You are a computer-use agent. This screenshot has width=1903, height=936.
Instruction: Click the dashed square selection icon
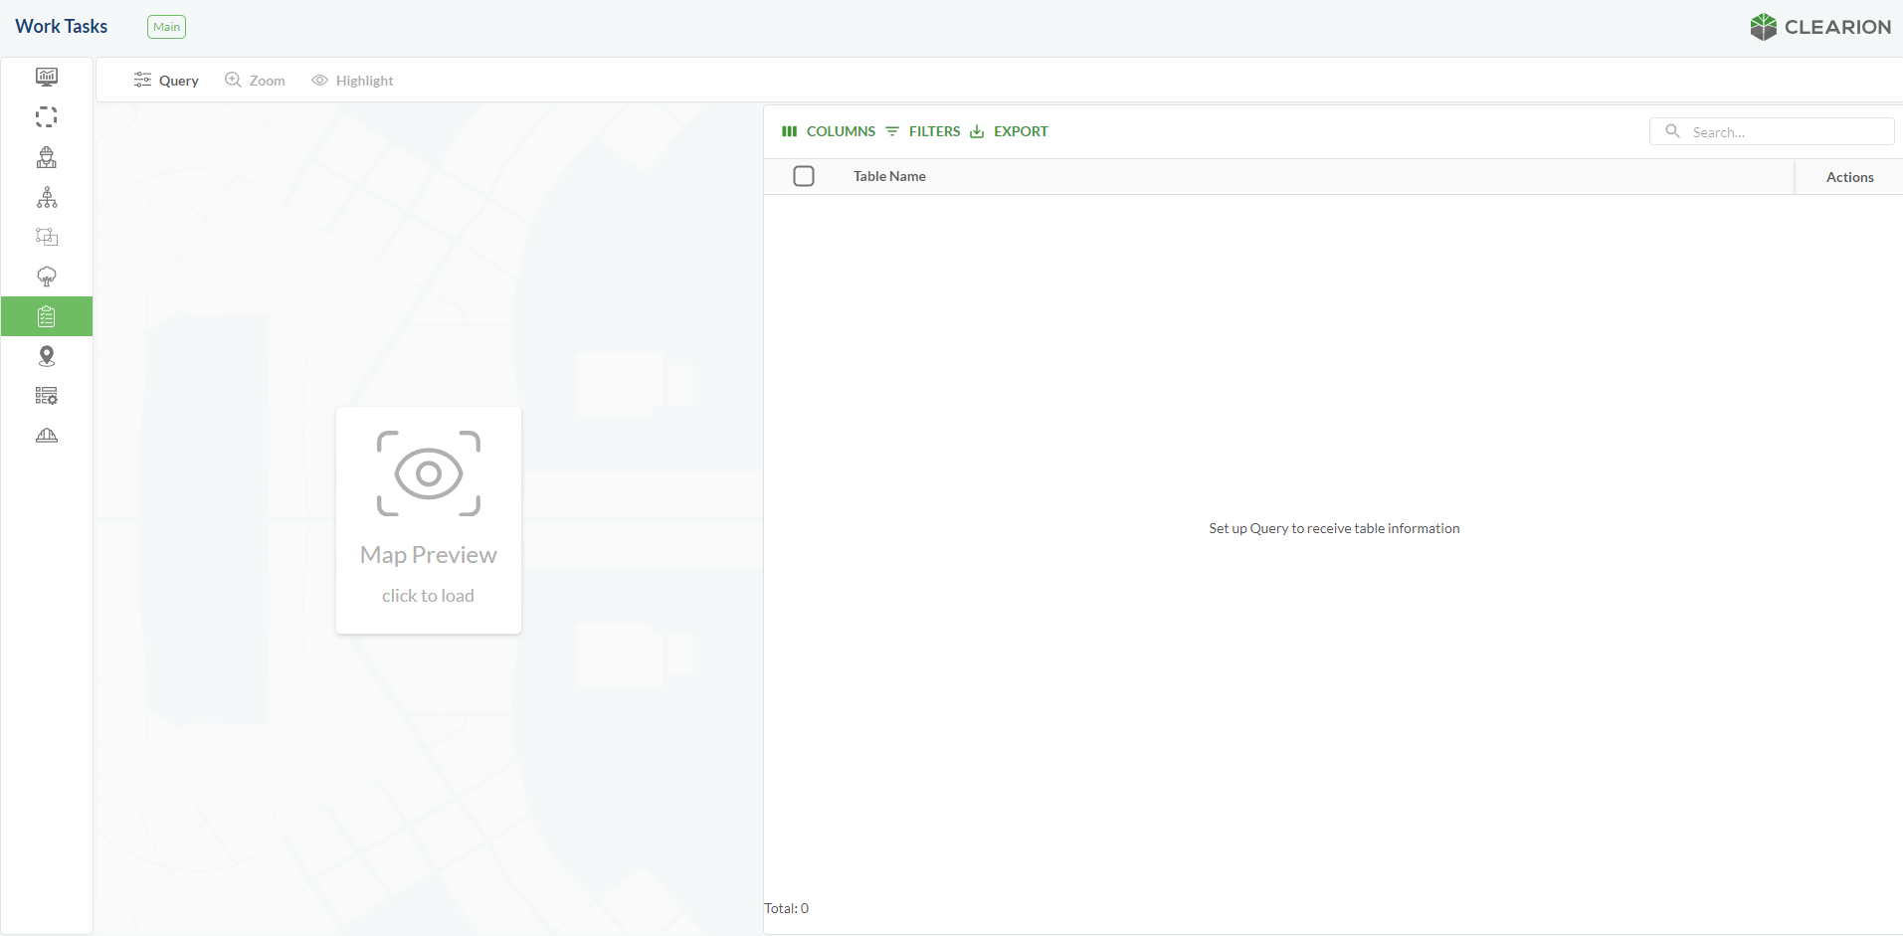pos(47,117)
